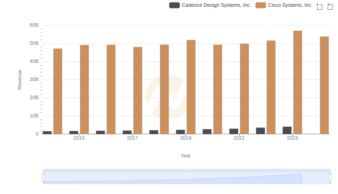The image size is (338, 194).
Task: Click the Year axis title
Action: click(x=185, y=156)
